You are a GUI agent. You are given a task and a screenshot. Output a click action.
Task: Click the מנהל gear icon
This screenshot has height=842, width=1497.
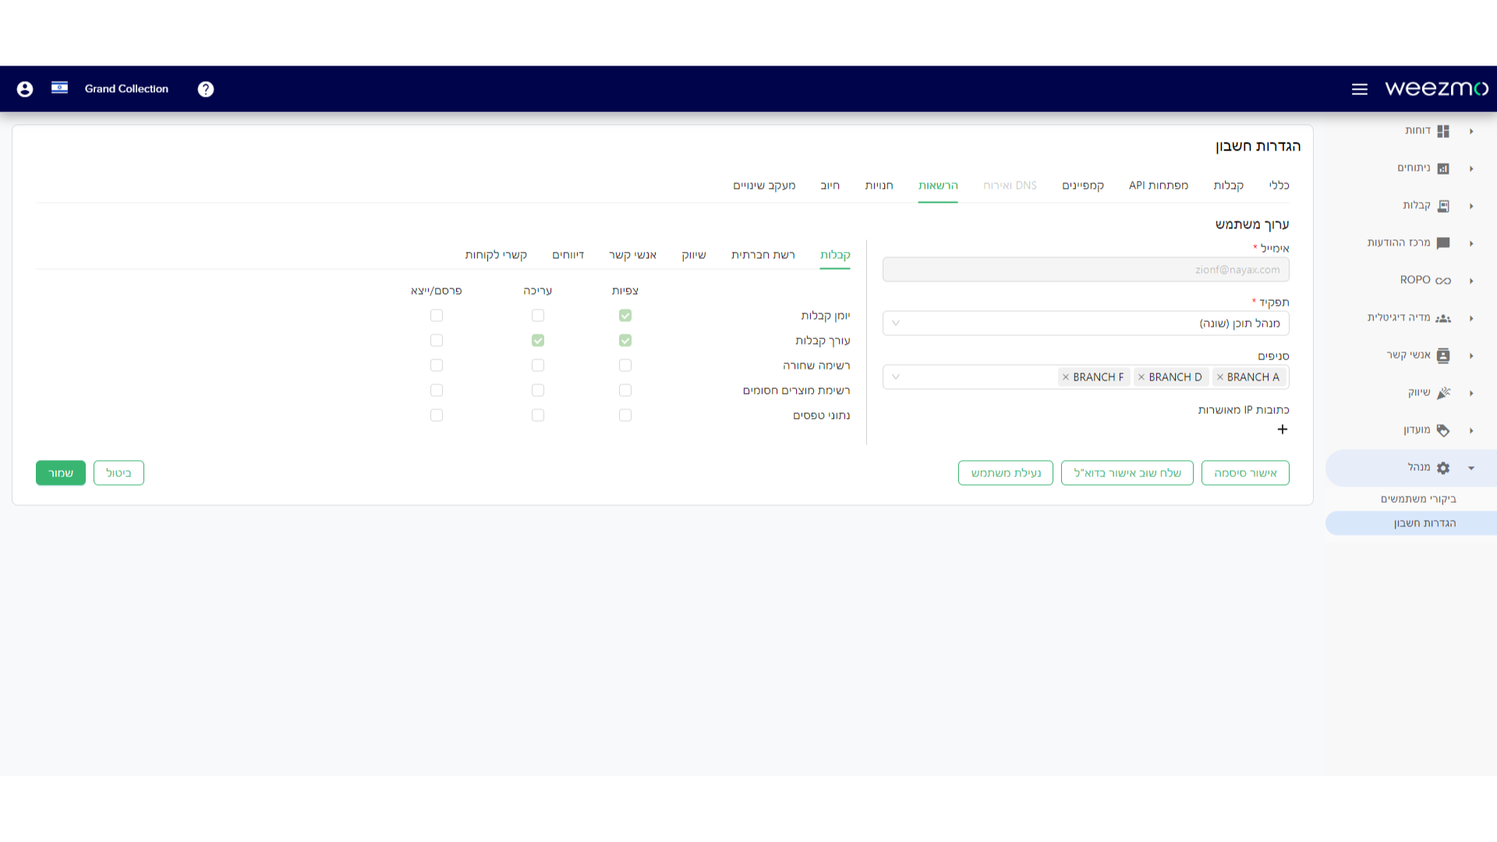1443,468
